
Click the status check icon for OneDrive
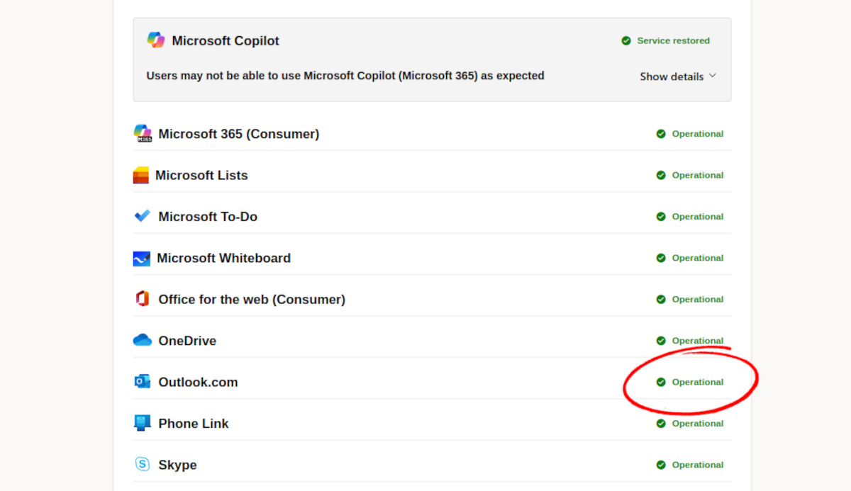point(661,341)
